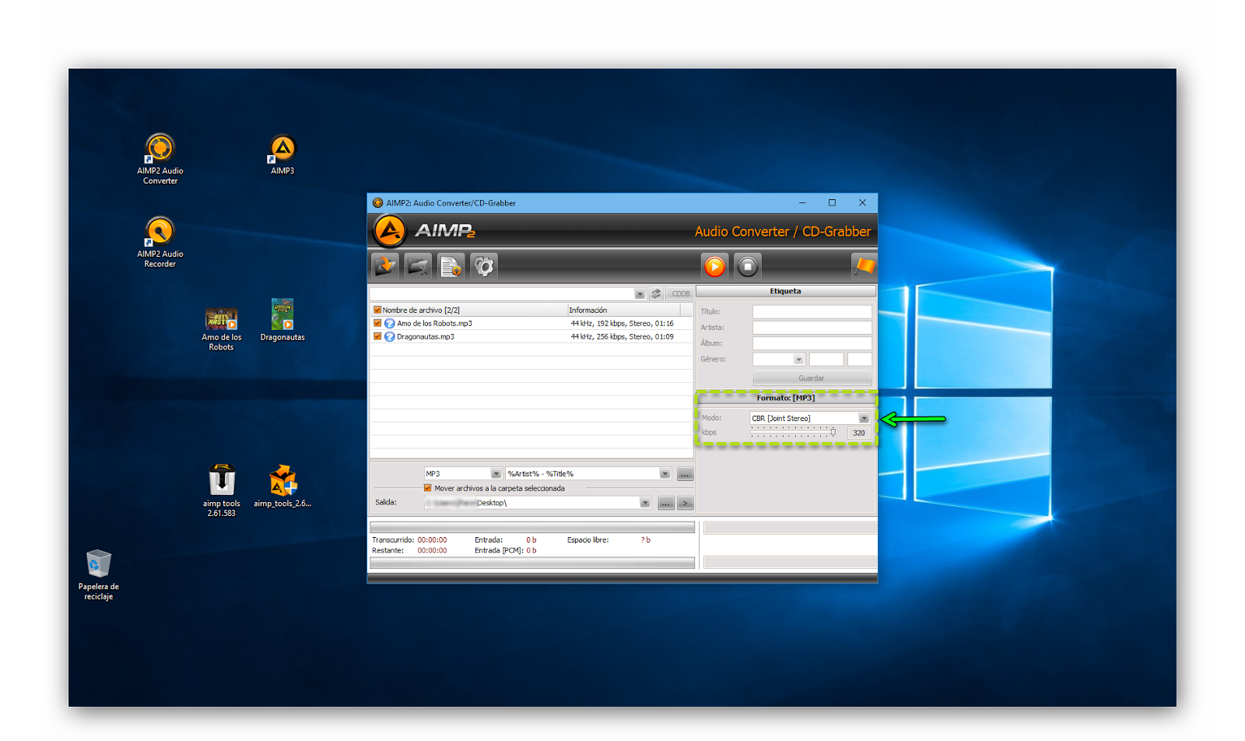Click the ellipsis browse button next to Salida
Viewport: 1245px width, 741px height.
666,503
